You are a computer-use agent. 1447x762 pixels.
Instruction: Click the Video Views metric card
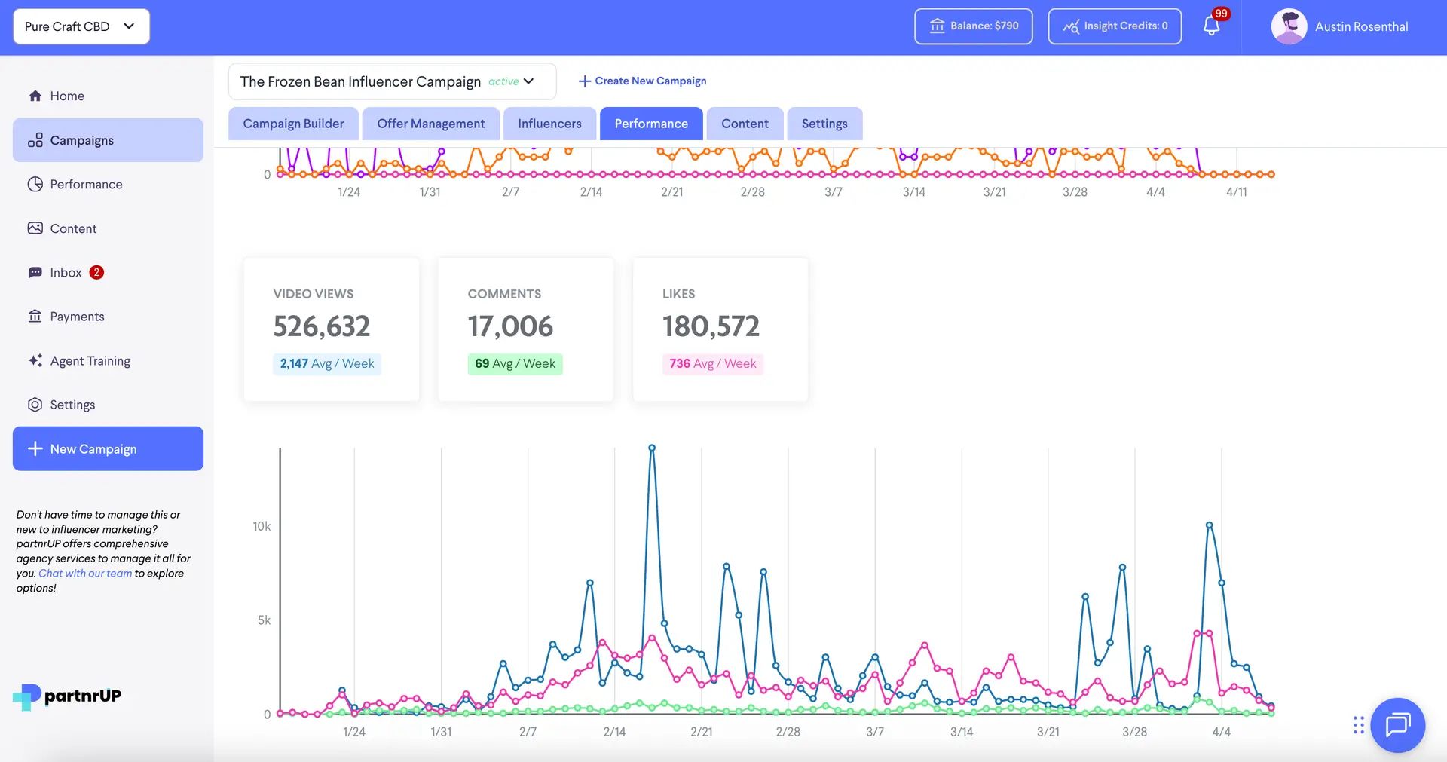(x=331, y=329)
